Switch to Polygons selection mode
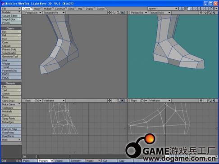219x164 pixels. (x=46, y=161)
